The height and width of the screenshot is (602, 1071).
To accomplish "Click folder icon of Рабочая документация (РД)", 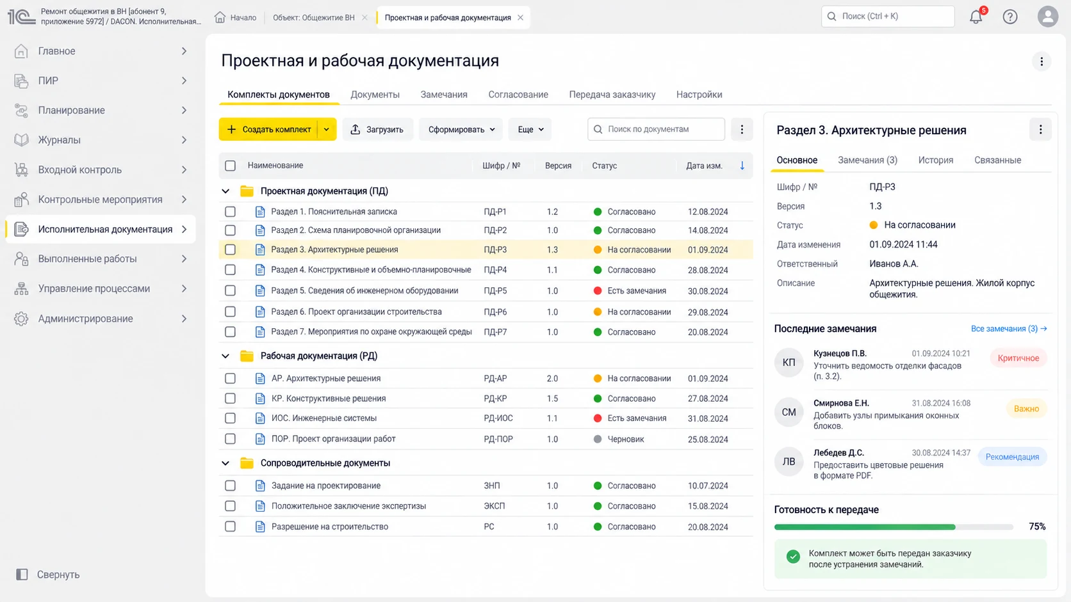I will (247, 356).
